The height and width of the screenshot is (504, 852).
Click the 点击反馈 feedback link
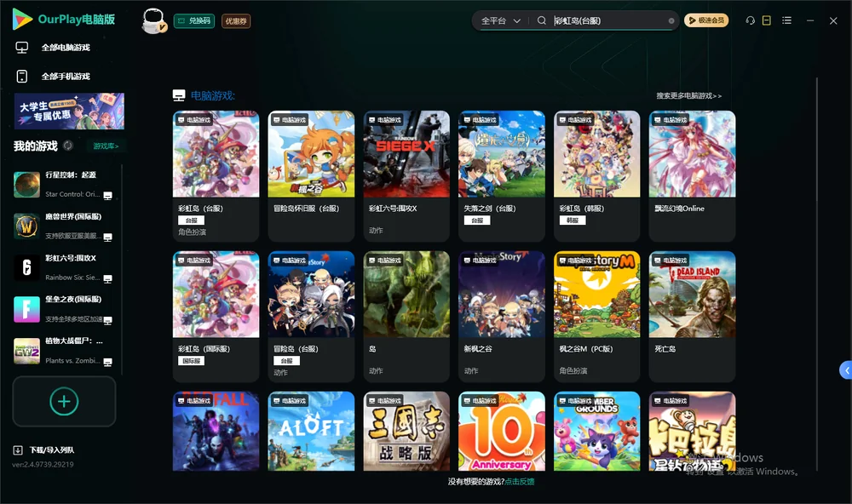coord(520,481)
